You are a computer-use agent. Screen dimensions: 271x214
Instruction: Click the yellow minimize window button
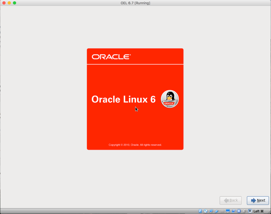(9, 3)
